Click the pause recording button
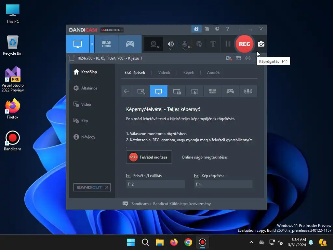The width and height of the screenshot is (333, 250). coord(228,44)
